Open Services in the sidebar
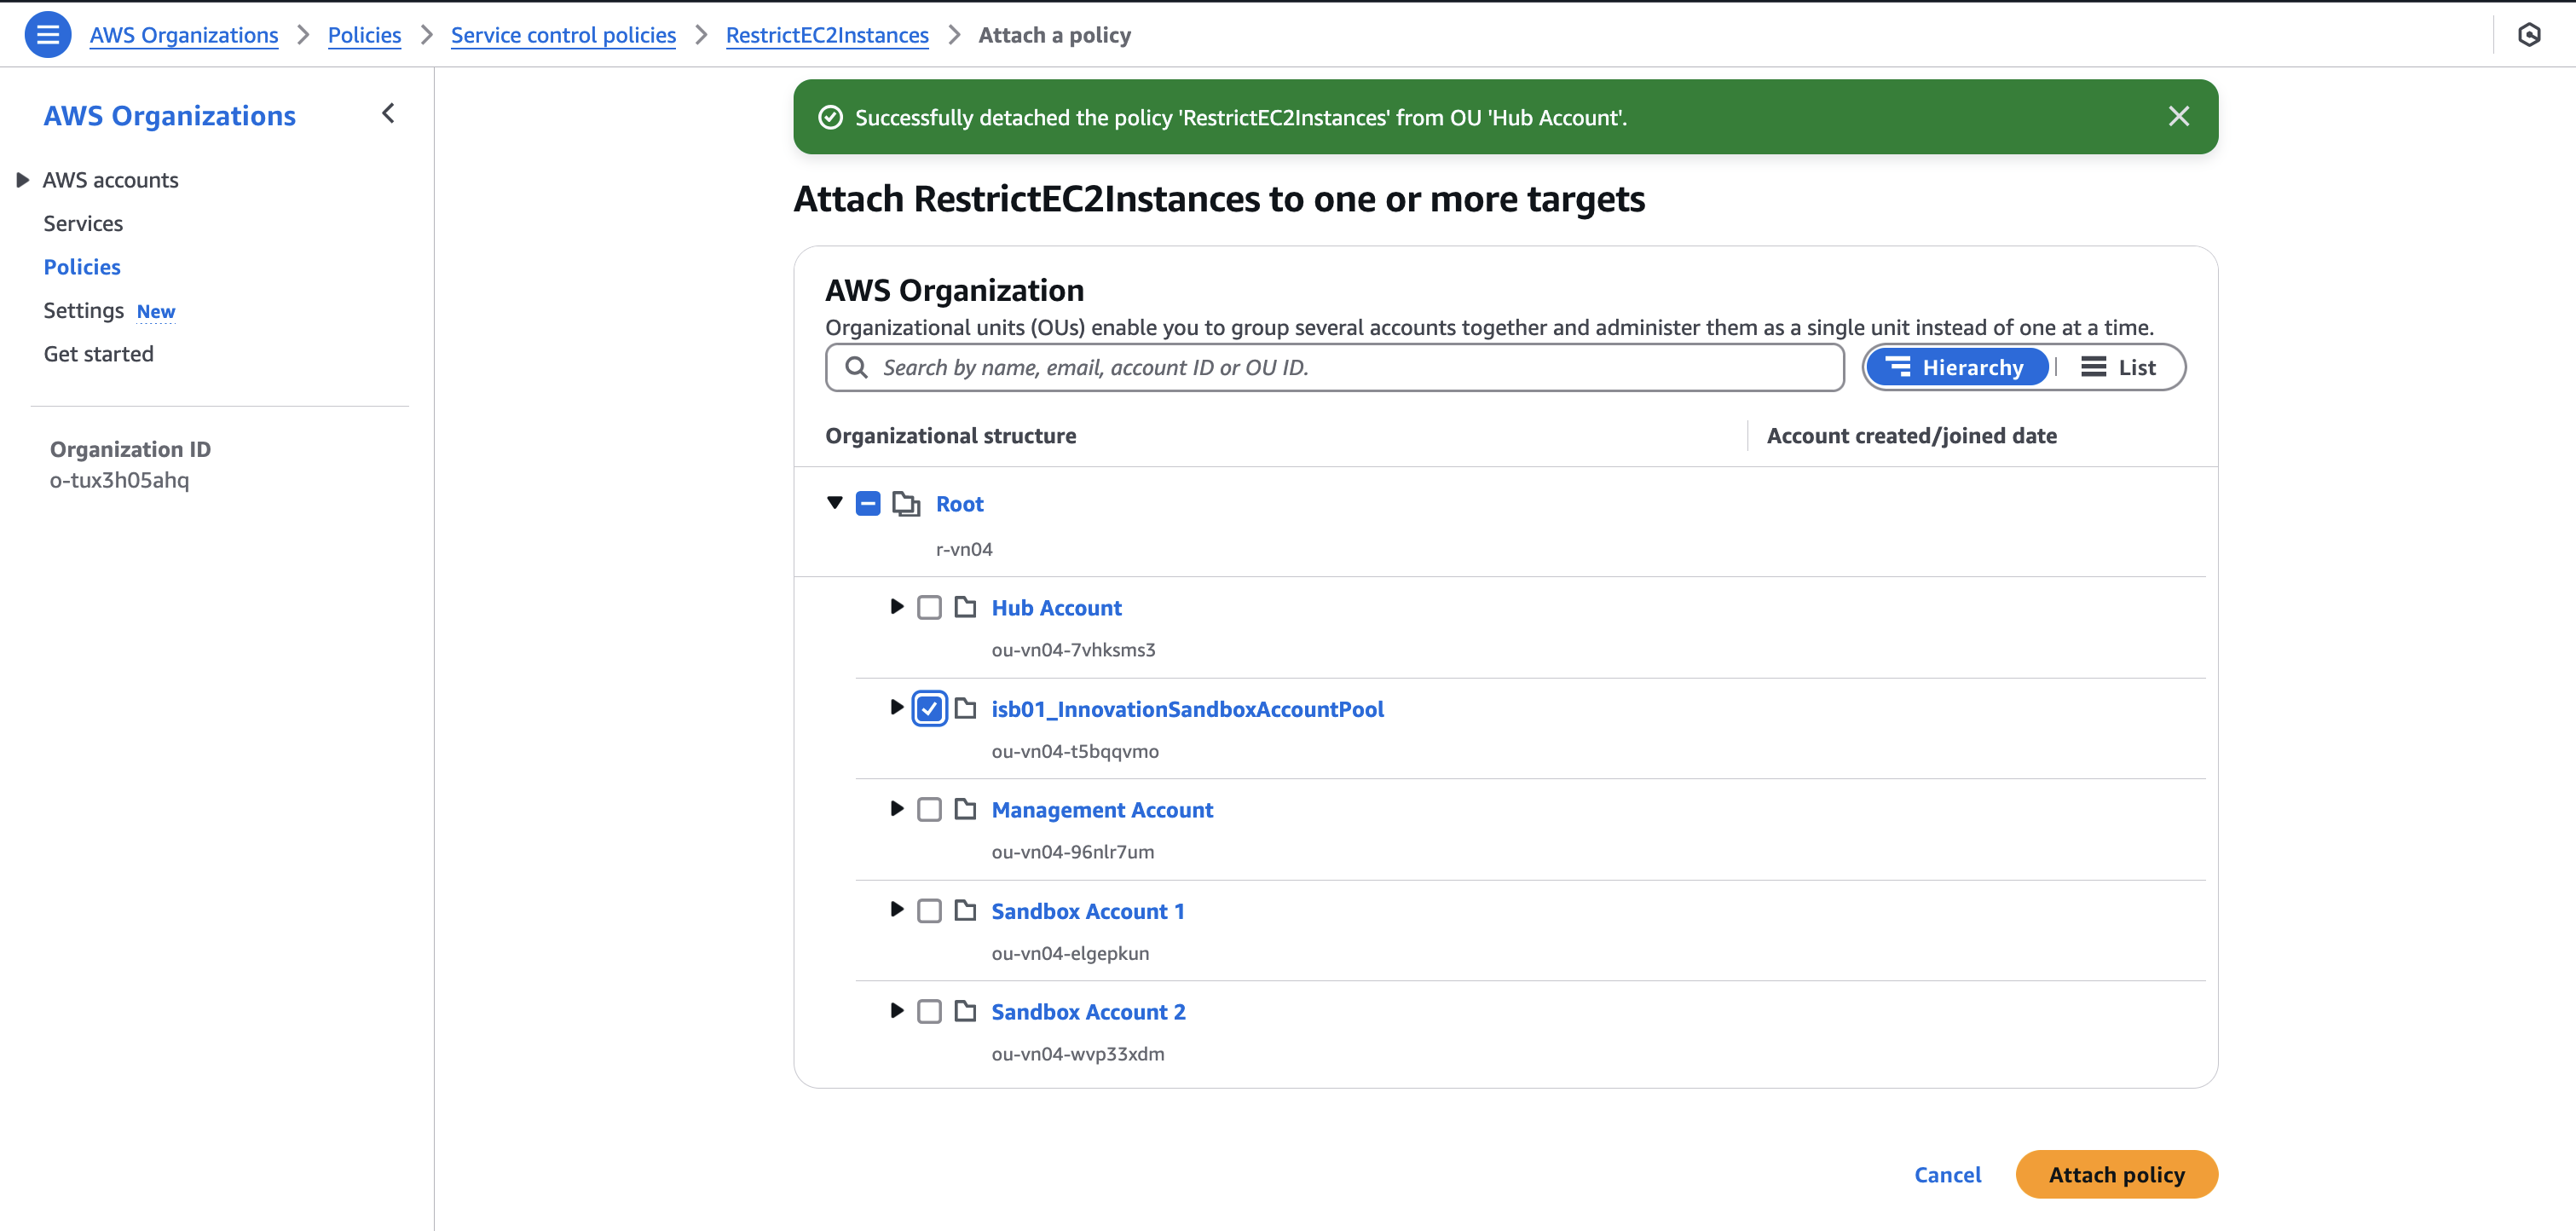This screenshot has height=1231, width=2576. tap(83, 224)
